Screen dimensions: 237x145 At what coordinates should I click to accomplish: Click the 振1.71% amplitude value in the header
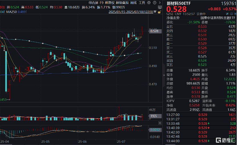[x=103, y=7]
